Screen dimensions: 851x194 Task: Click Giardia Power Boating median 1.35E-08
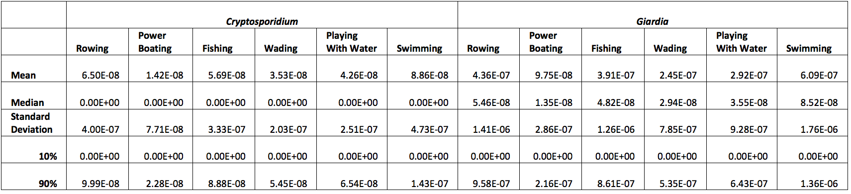pos(554,102)
